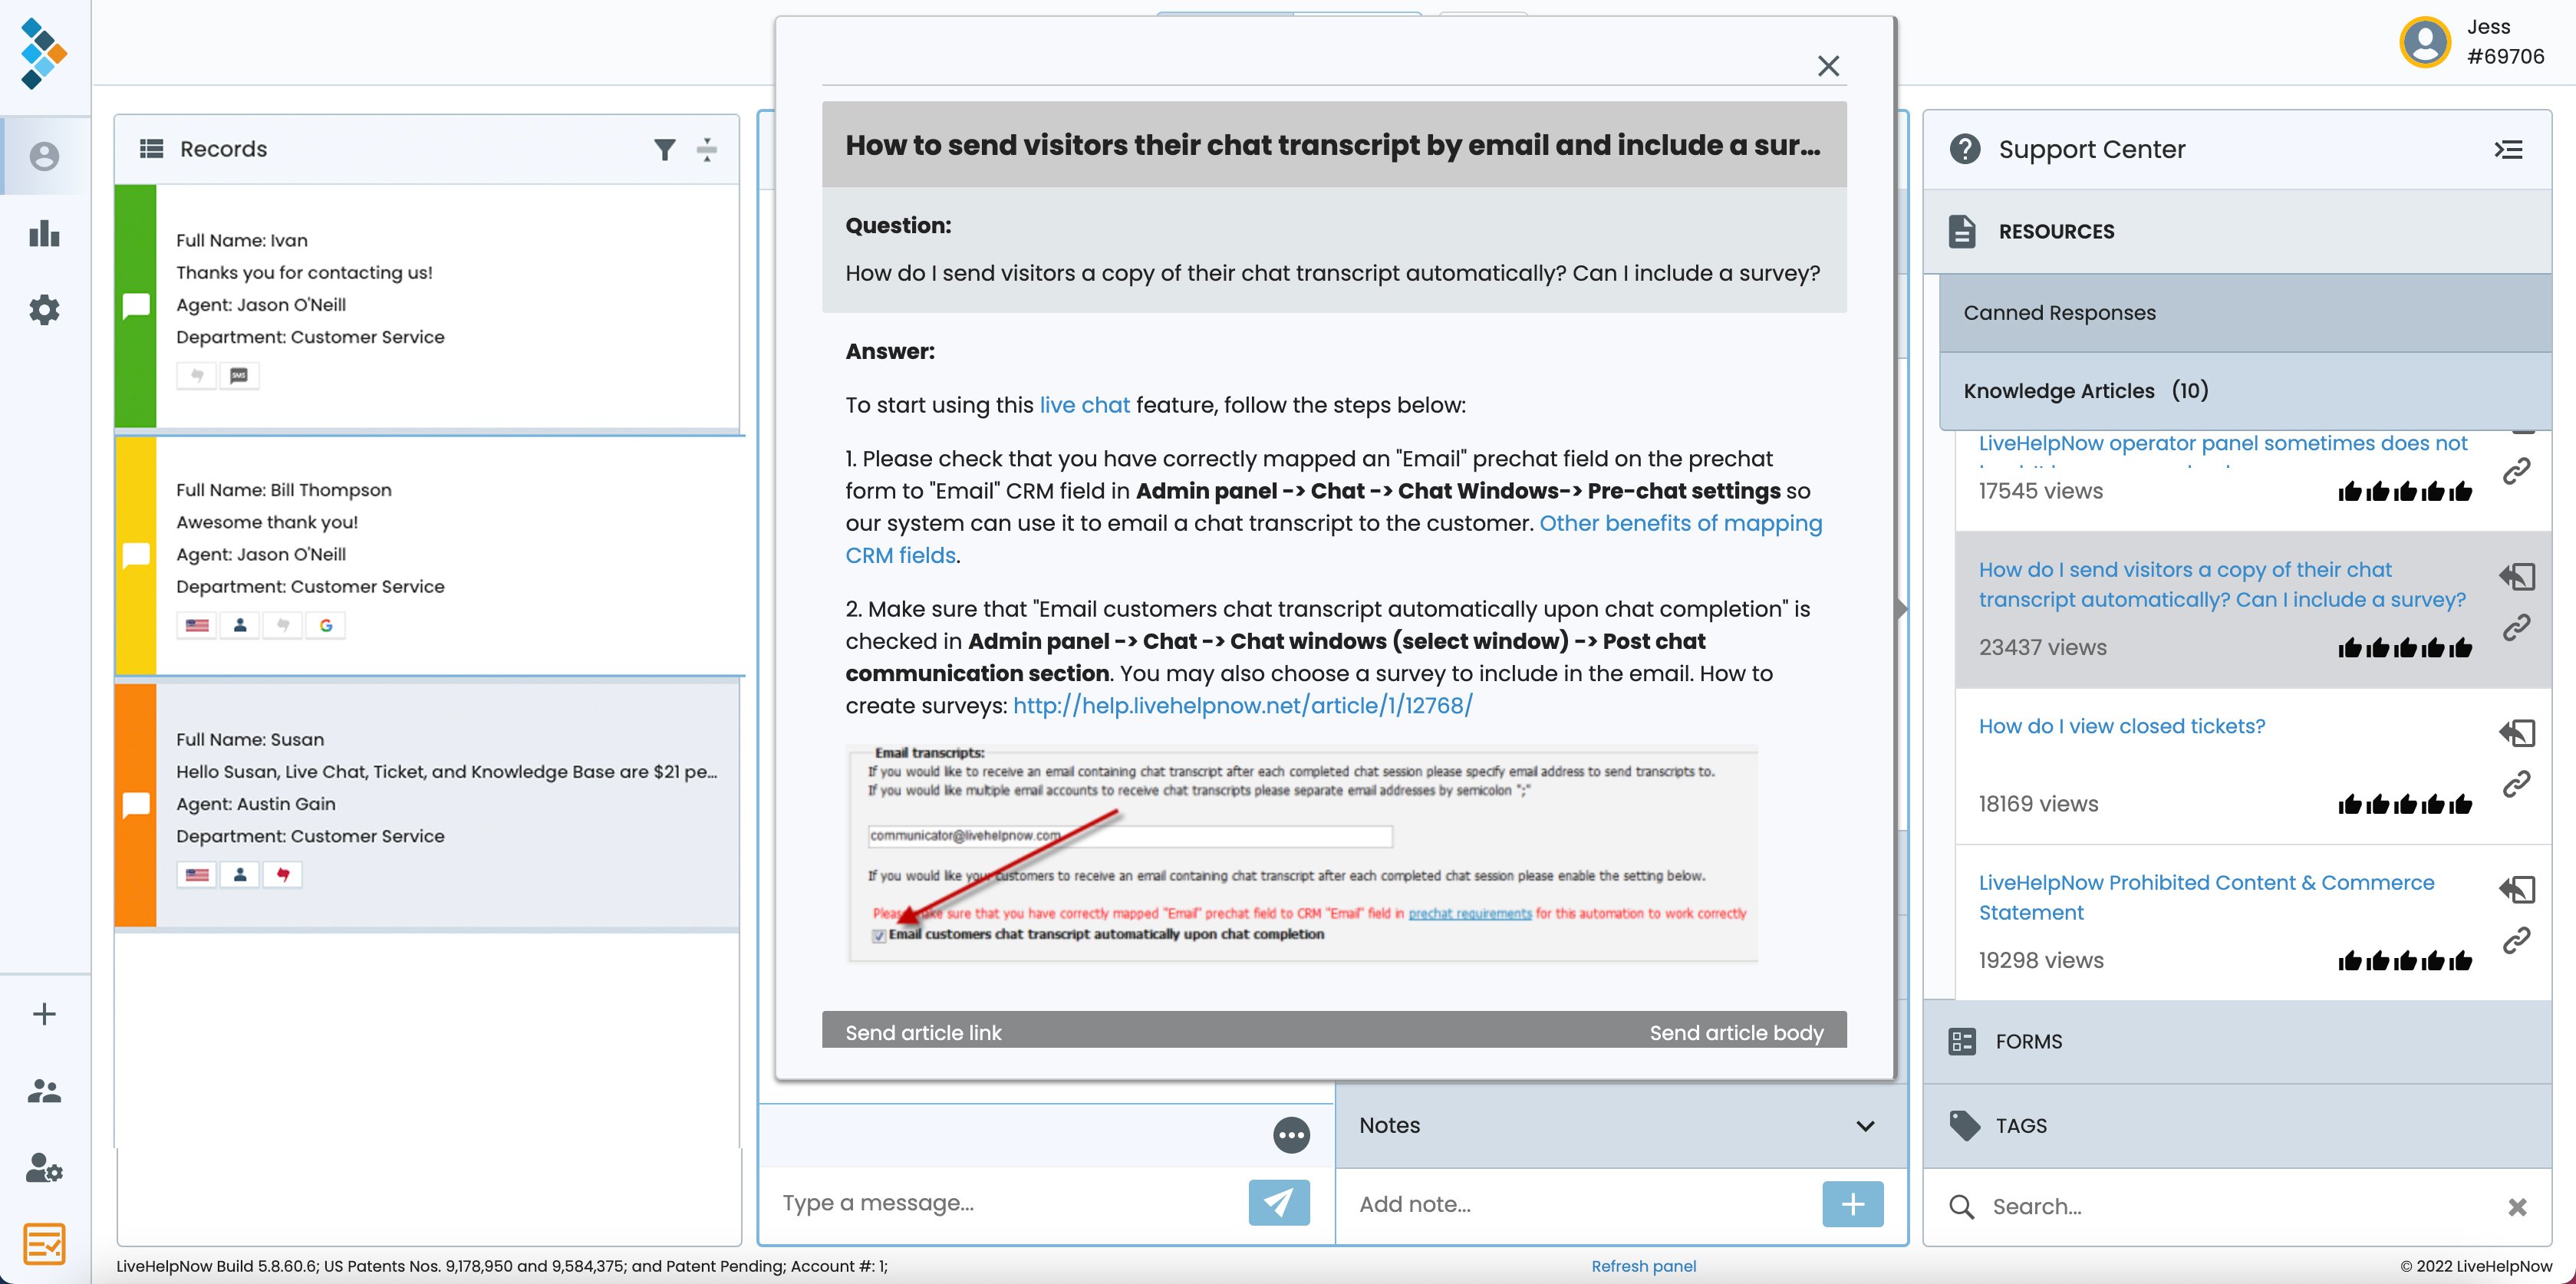Click the Add note input field
This screenshot has height=1284, width=2576.
1580,1204
